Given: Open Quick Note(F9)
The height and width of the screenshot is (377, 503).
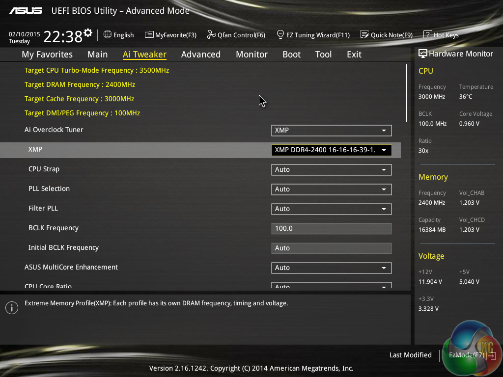Looking at the screenshot, I should [x=391, y=35].
